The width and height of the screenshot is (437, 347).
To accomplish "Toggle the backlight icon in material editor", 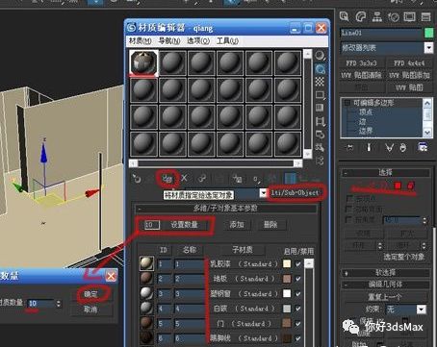I will pos(320,69).
